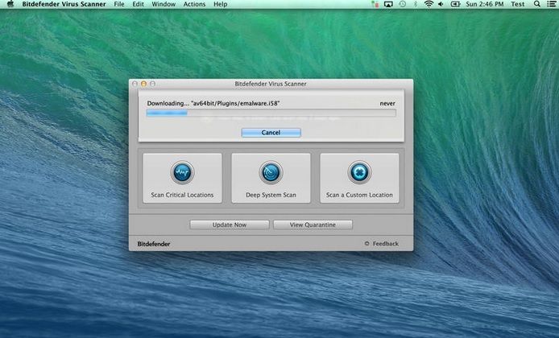The width and height of the screenshot is (559, 338).
Task: Click the Deep System Scan label
Action: pyautogui.click(x=271, y=195)
